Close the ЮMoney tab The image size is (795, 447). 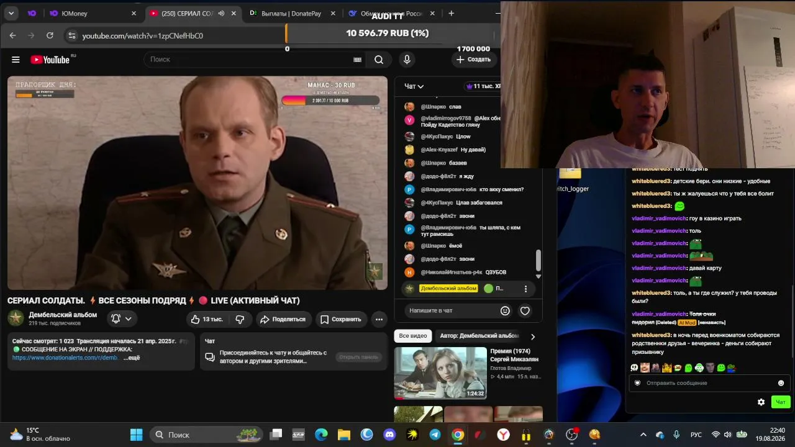[134, 13]
